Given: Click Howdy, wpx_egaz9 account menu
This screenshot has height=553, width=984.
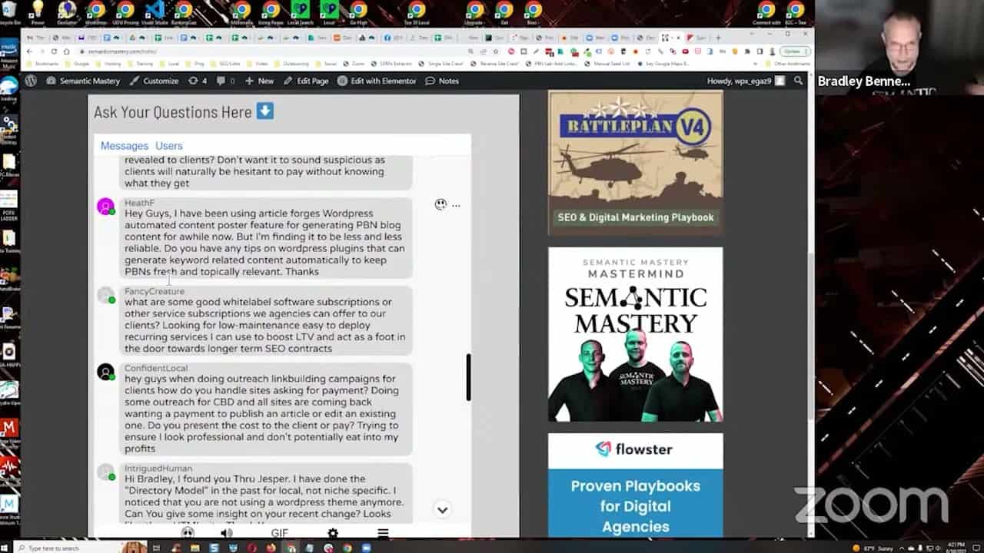Looking at the screenshot, I should point(746,81).
